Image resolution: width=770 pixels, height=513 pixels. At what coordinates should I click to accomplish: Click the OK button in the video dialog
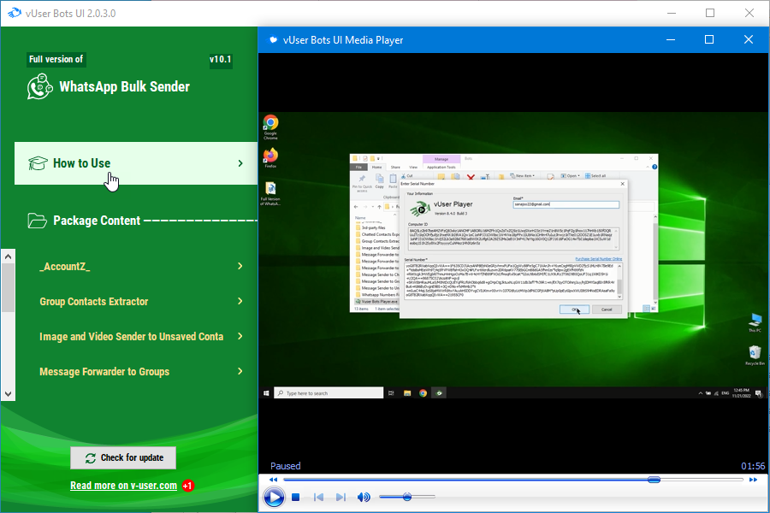(x=574, y=310)
